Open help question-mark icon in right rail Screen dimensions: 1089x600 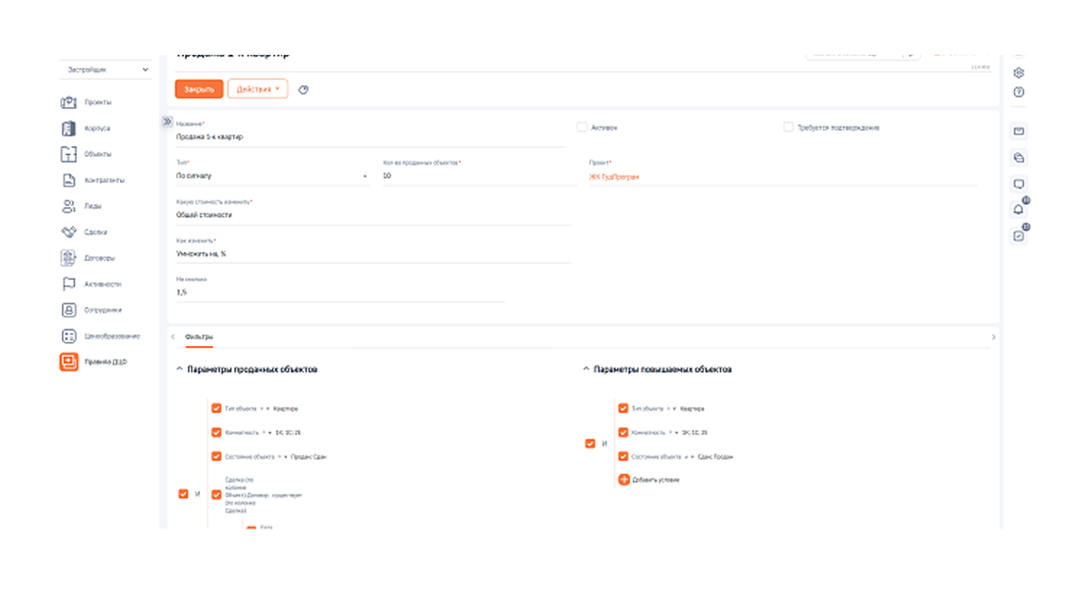[x=1018, y=92]
